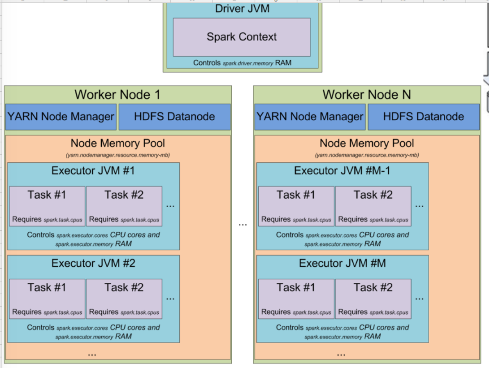
Task: Select the Spark Context block
Action: pyautogui.click(x=242, y=37)
